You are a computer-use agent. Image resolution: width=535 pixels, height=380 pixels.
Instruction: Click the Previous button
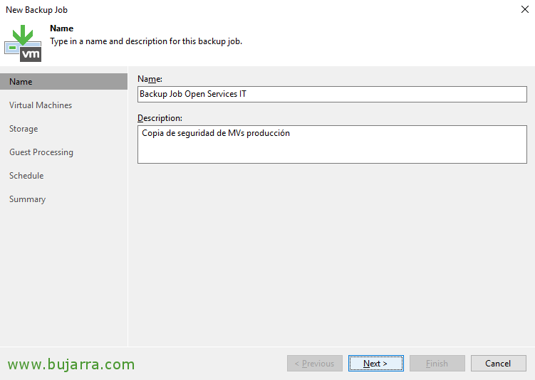(315, 364)
